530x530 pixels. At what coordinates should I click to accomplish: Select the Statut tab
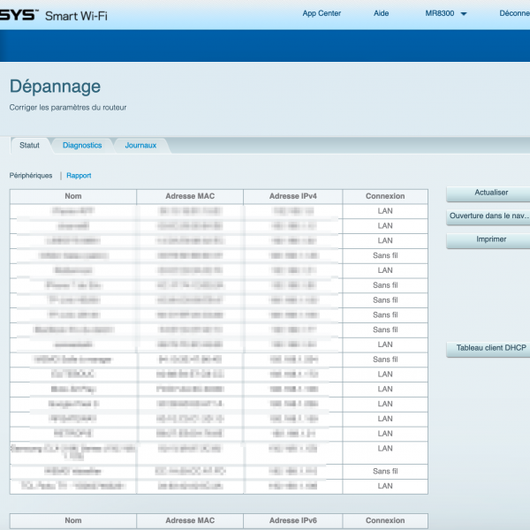[x=29, y=145]
